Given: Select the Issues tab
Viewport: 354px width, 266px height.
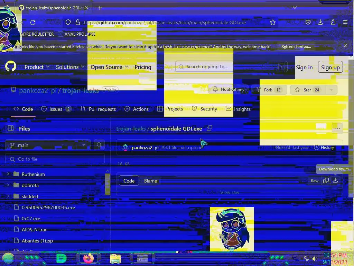Looking at the screenshot, I should (x=56, y=109).
